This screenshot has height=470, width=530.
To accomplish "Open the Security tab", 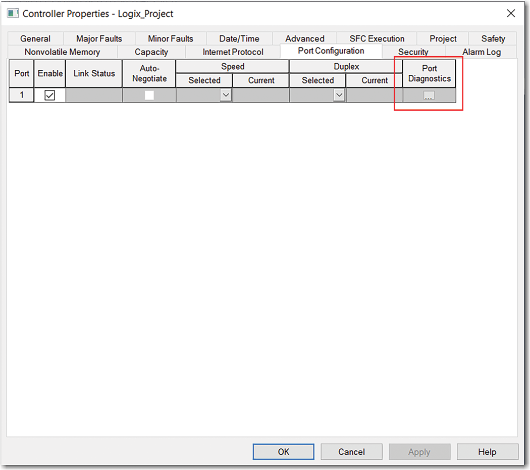I will tap(413, 52).
